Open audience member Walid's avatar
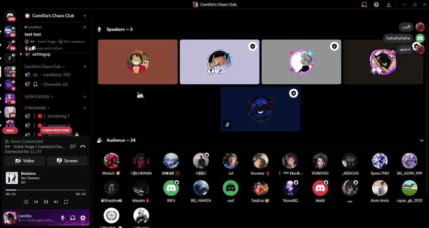 [320, 188]
